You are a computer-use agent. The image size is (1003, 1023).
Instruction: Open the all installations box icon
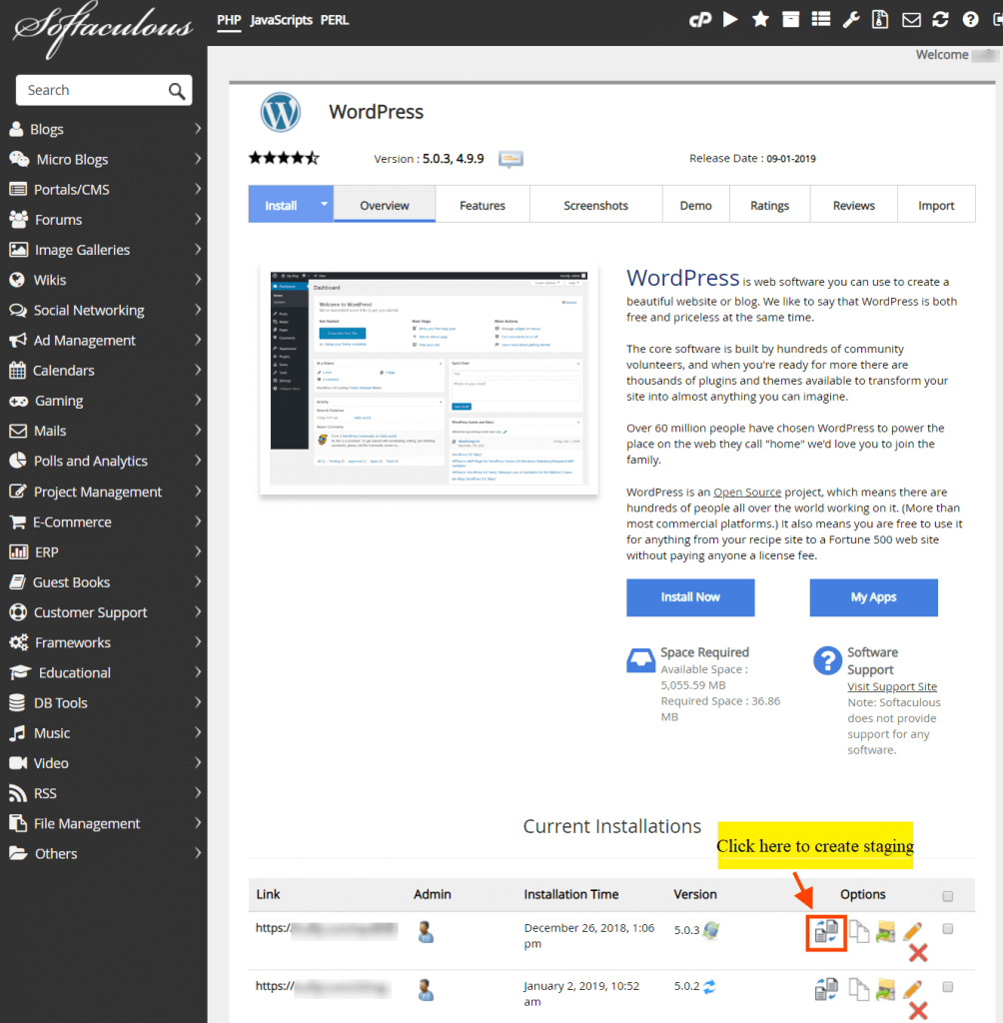tap(790, 20)
